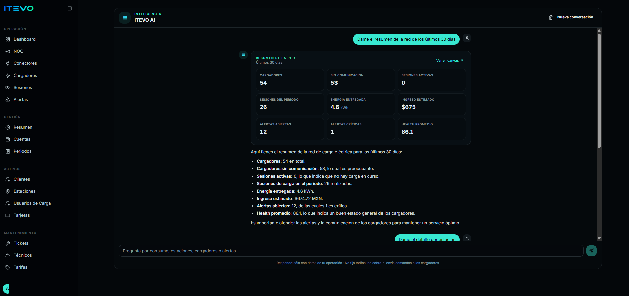Click the Sesiones del Periodo 26 card

tap(290, 104)
